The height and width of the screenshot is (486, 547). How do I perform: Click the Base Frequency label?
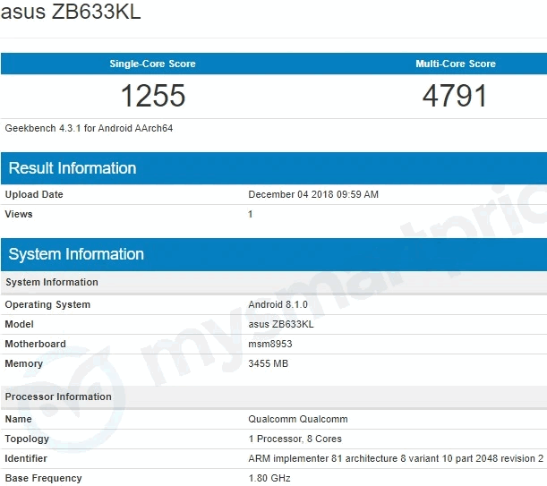(43, 478)
